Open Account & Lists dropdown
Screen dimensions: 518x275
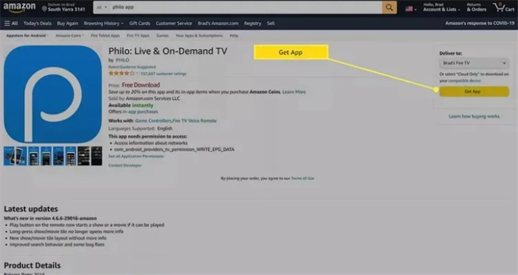coord(442,7)
